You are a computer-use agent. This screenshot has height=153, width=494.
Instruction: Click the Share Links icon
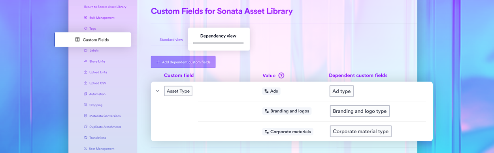[86, 61]
